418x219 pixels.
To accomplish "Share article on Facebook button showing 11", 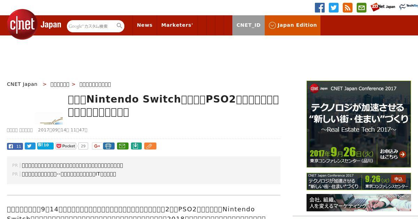I will [x=15, y=146].
